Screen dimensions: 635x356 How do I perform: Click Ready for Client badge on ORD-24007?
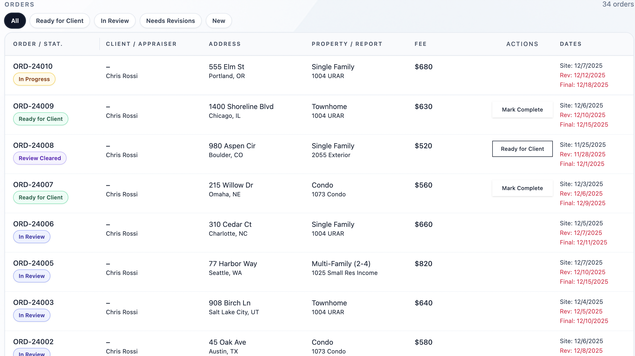pos(41,197)
